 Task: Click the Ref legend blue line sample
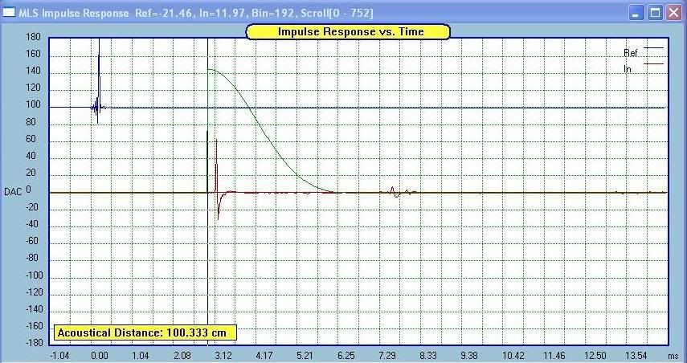coord(653,47)
